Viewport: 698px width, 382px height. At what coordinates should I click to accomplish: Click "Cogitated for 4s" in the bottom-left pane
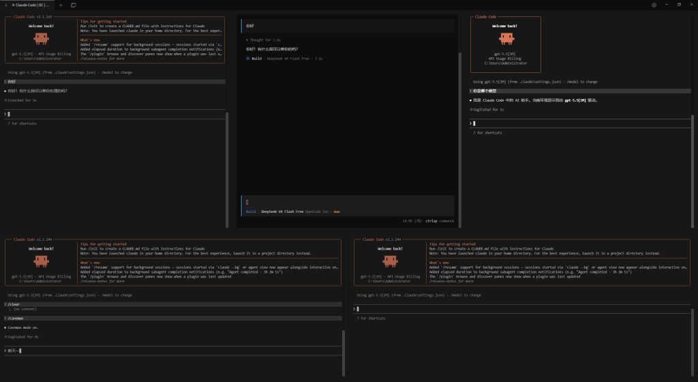pyautogui.click(x=22, y=337)
